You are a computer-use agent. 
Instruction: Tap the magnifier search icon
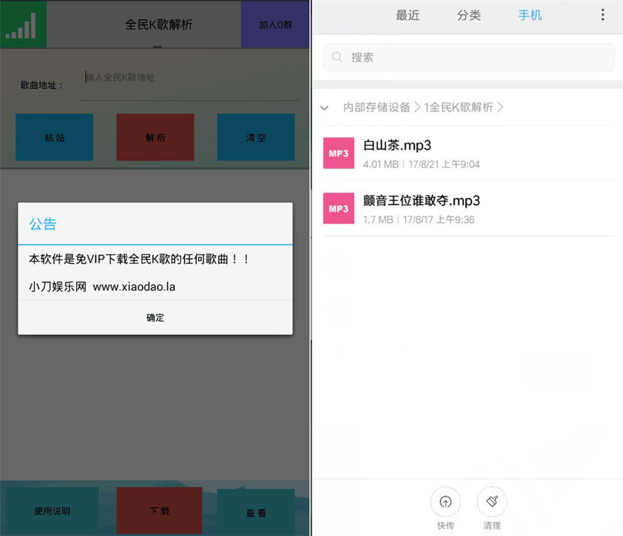337,57
